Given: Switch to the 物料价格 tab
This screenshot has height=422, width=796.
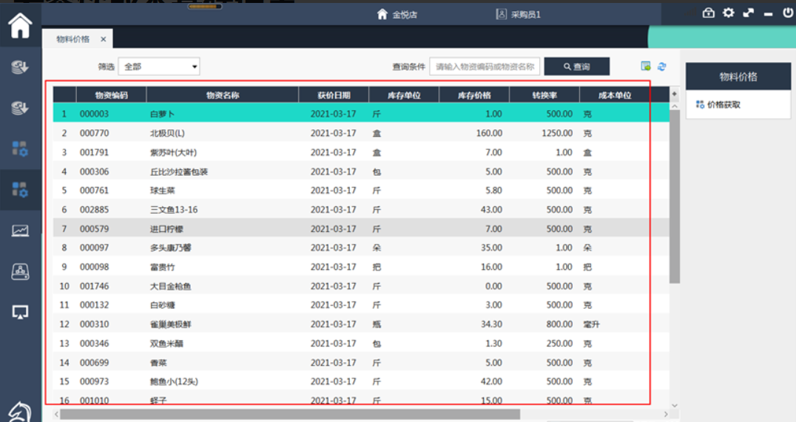Looking at the screenshot, I should click(73, 39).
